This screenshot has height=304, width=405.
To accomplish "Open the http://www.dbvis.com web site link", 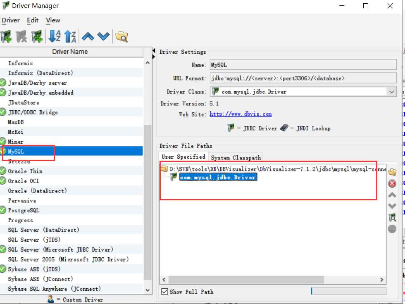I will click(x=241, y=114).
